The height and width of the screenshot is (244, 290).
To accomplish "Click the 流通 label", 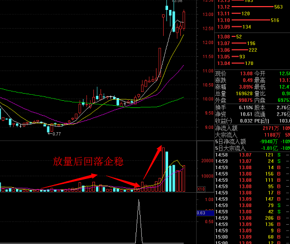I will (260, 114).
